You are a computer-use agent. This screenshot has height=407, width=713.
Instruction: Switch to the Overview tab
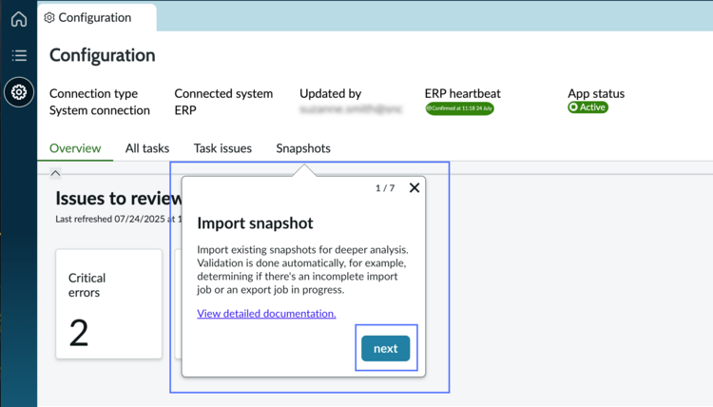coord(75,148)
